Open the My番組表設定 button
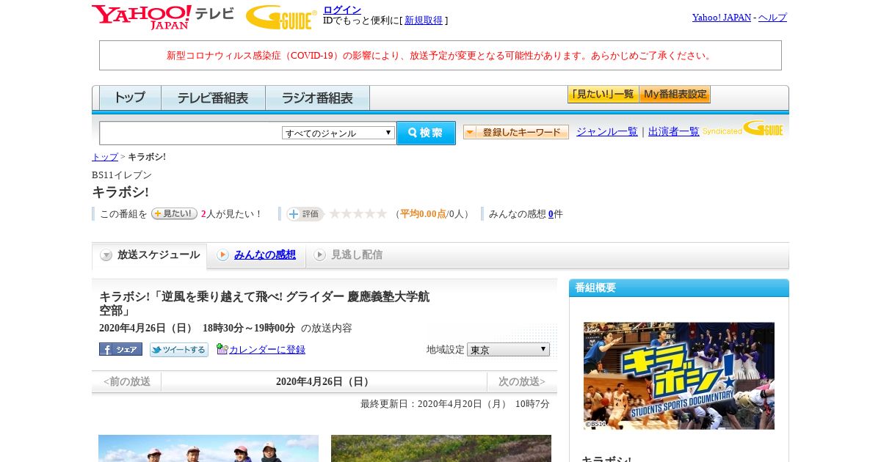Screen dimensions: 881x462 675,95
